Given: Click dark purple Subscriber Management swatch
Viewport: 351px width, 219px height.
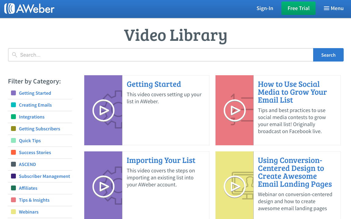Looking at the screenshot, I should 13,176.
